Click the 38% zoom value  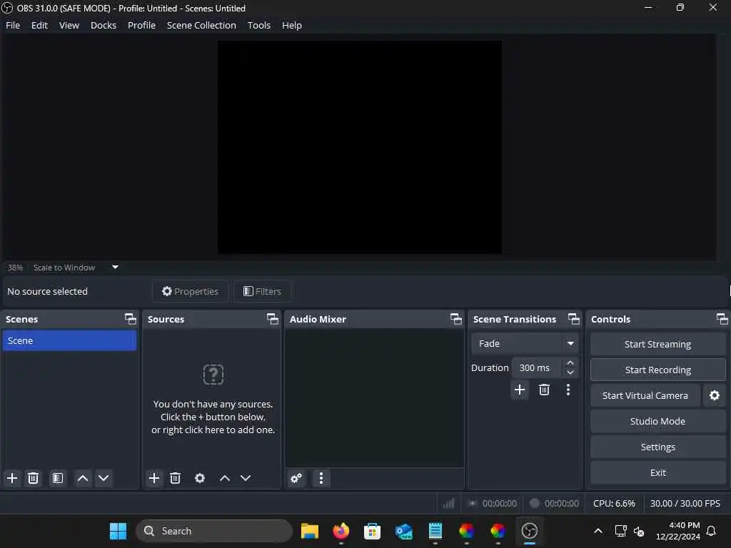[x=15, y=268]
